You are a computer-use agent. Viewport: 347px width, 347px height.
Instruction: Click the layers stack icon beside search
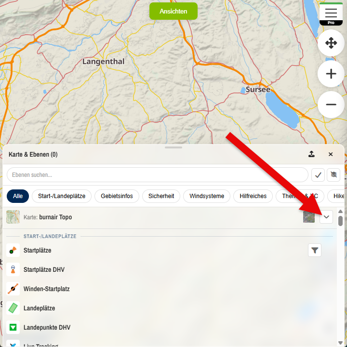pyautogui.click(x=334, y=175)
